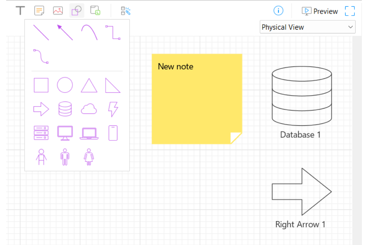Pick the straight line shape

41,32
